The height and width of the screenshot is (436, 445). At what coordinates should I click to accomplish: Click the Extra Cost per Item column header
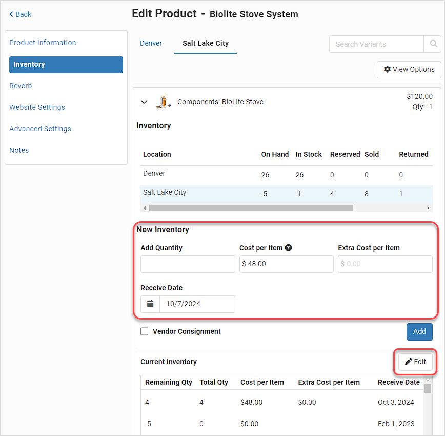[x=329, y=382]
